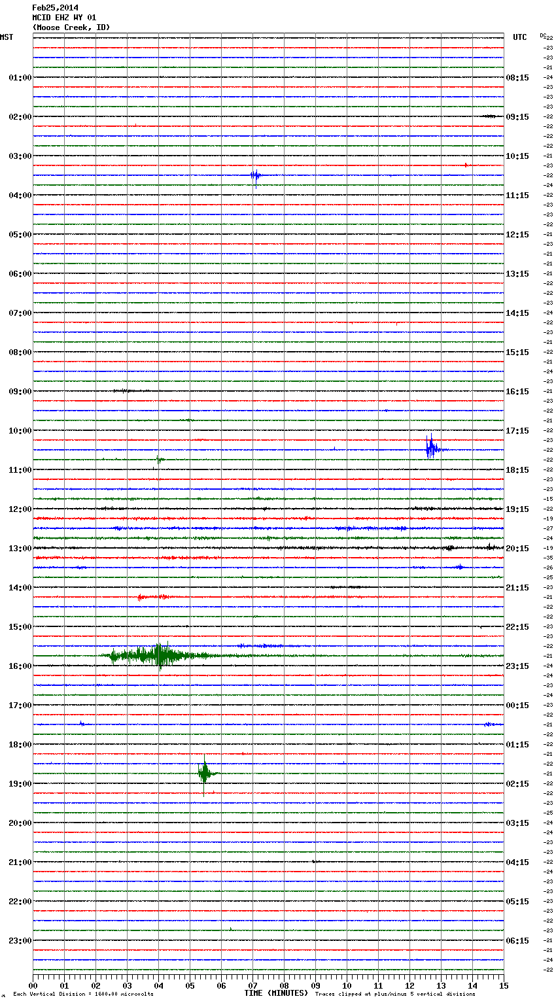Screen dimensions: 556x1003
Task: Click the 22:15 UTC time label
Action: (517, 627)
